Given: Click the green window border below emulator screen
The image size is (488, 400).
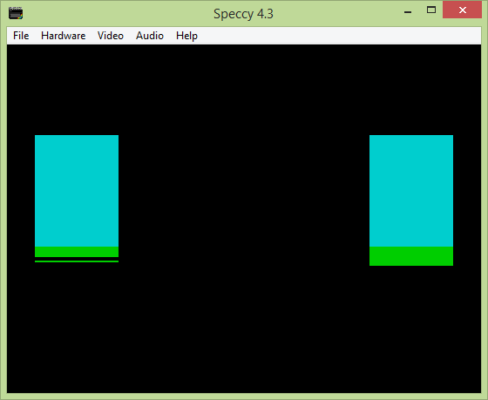Looking at the screenshot, I should click(x=244, y=397).
